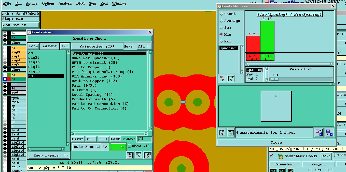Select Rout to Copper (112) category
The image size is (346, 172).
[94, 81]
